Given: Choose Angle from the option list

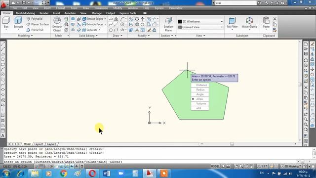Looking at the screenshot, I should tap(199, 94).
